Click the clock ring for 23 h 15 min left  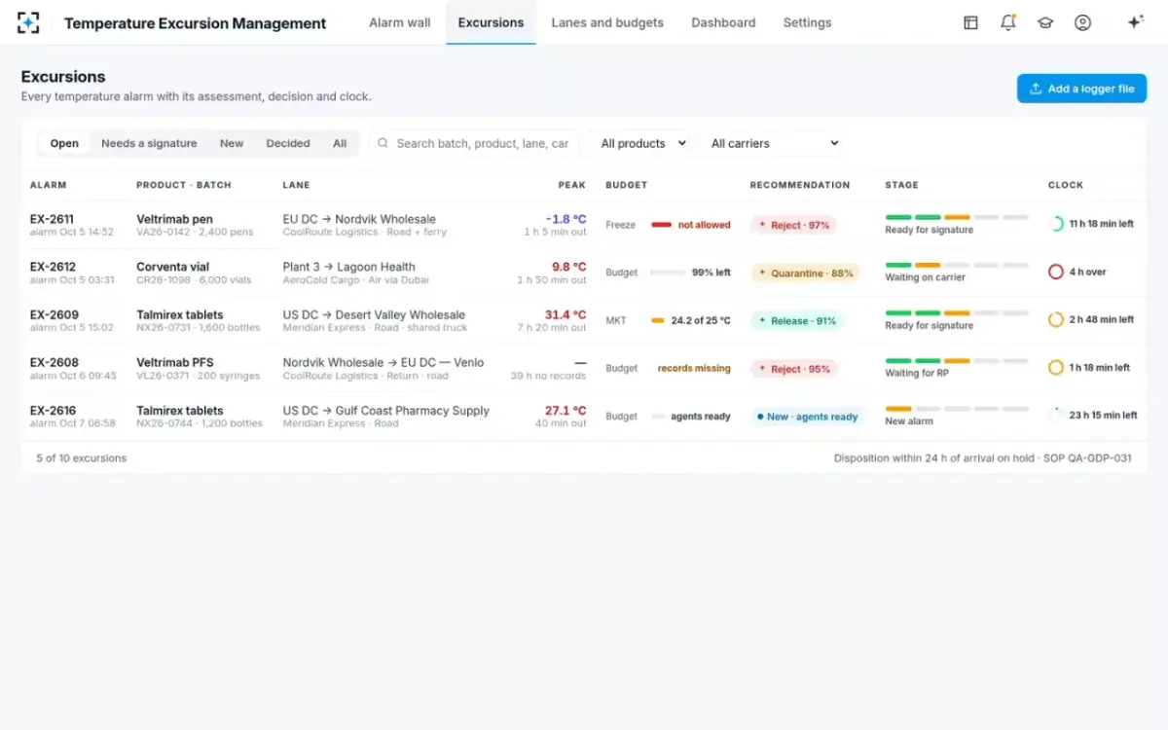pyautogui.click(x=1056, y=416)
